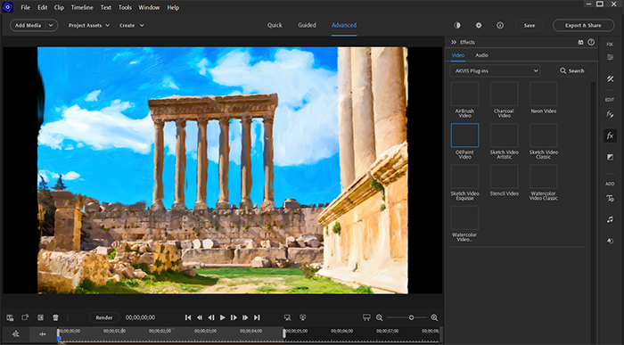Click the rewind button
The image size is (624, 345).
coord(200,317)
